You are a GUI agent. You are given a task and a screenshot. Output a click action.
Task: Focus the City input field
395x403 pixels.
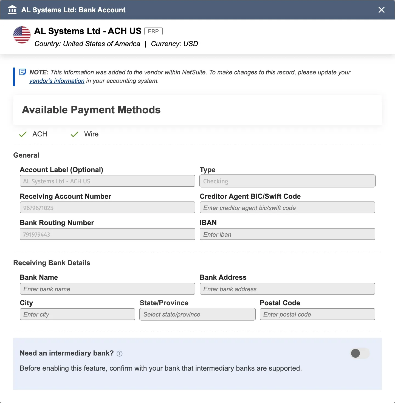click(x=77, y=314)
